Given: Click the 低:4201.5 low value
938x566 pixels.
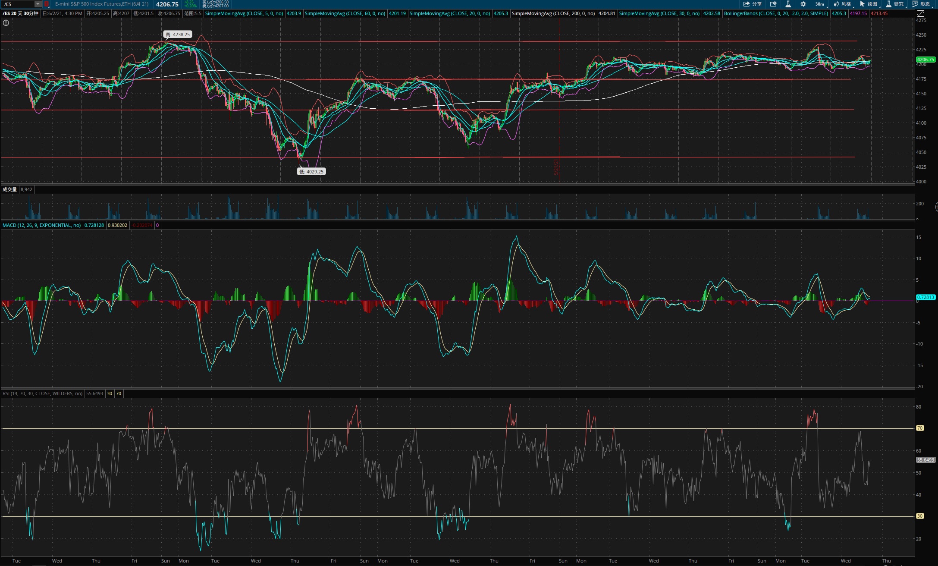Looking at the screenshot, I should pyautogui.click(x=143, y=13).
